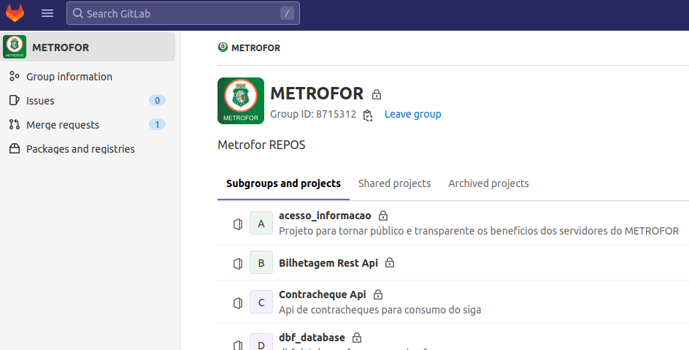Click the lock icon next to Contracheque Api
This screenshot has width=689, height=350.
378,294
